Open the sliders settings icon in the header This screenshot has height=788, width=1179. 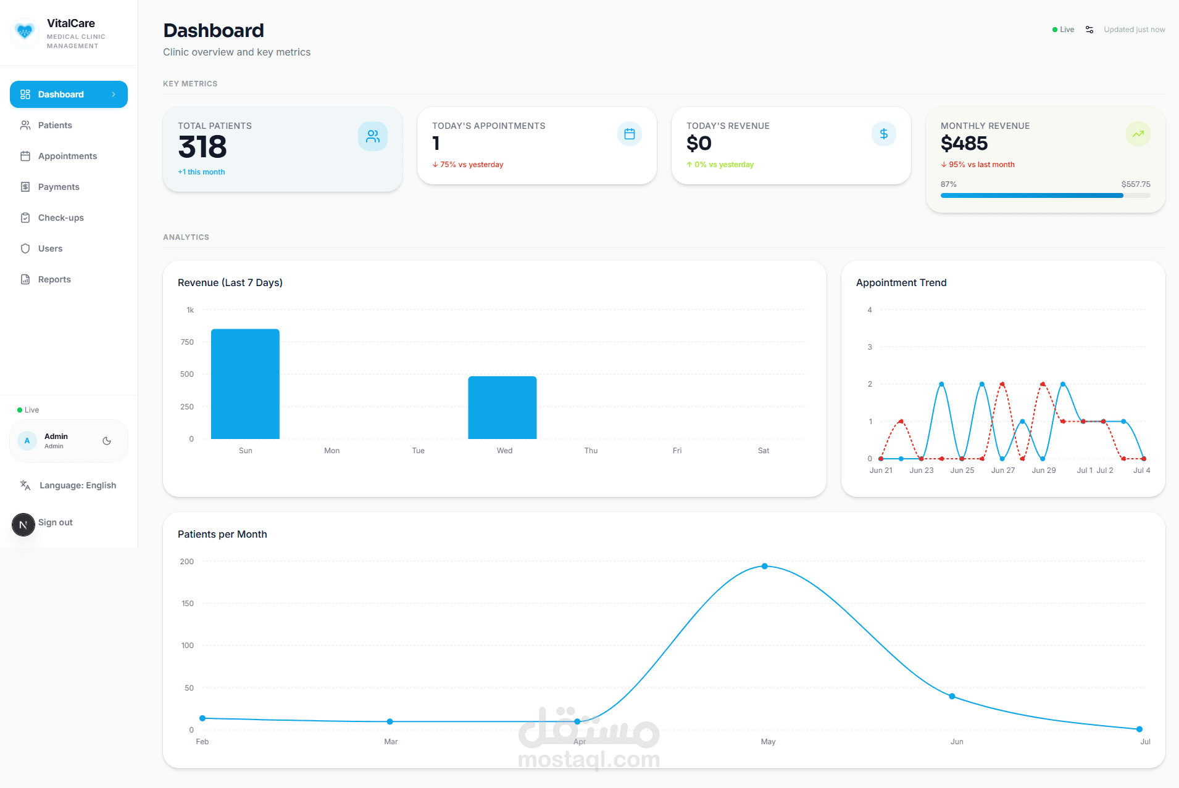(1089, 30)
